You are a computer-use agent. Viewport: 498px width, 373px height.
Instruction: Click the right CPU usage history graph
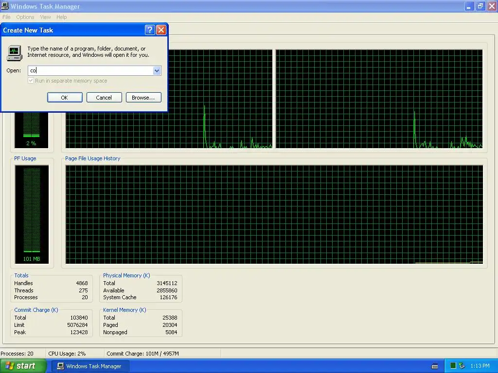point(379,99)
